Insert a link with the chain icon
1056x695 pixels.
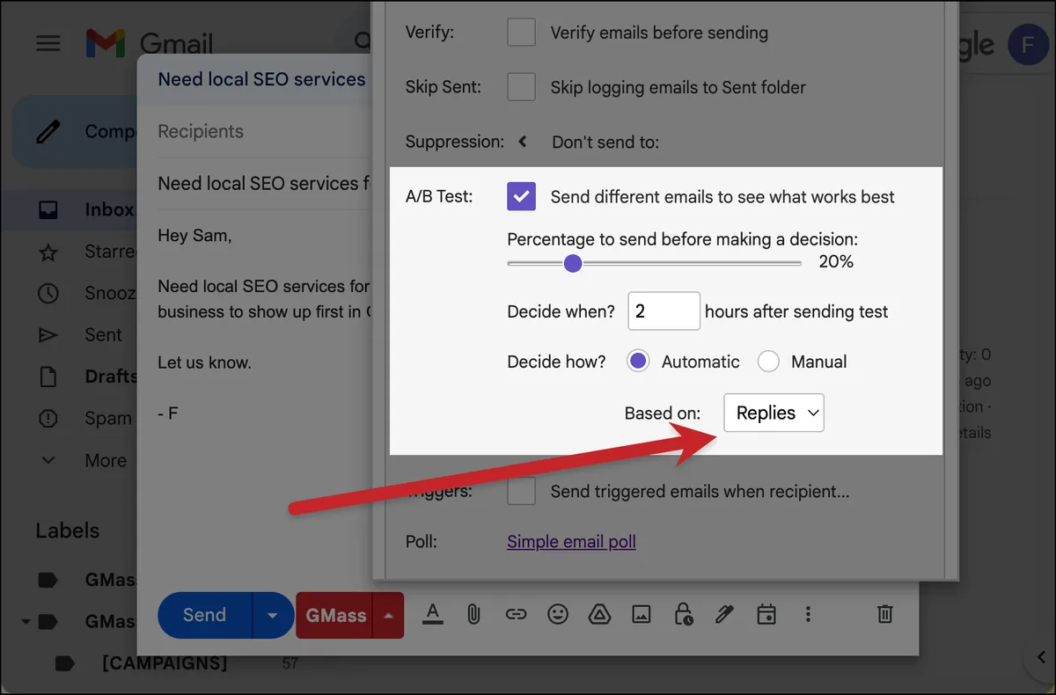[x=516, y=614]
